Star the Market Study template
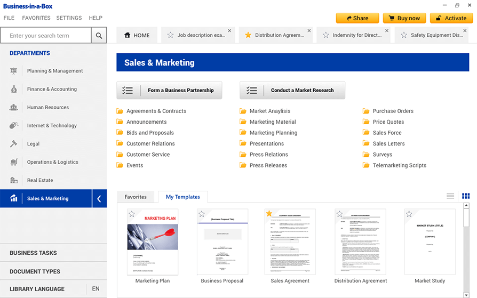Viewport: 477px width, 298px height. pos(409,214)
